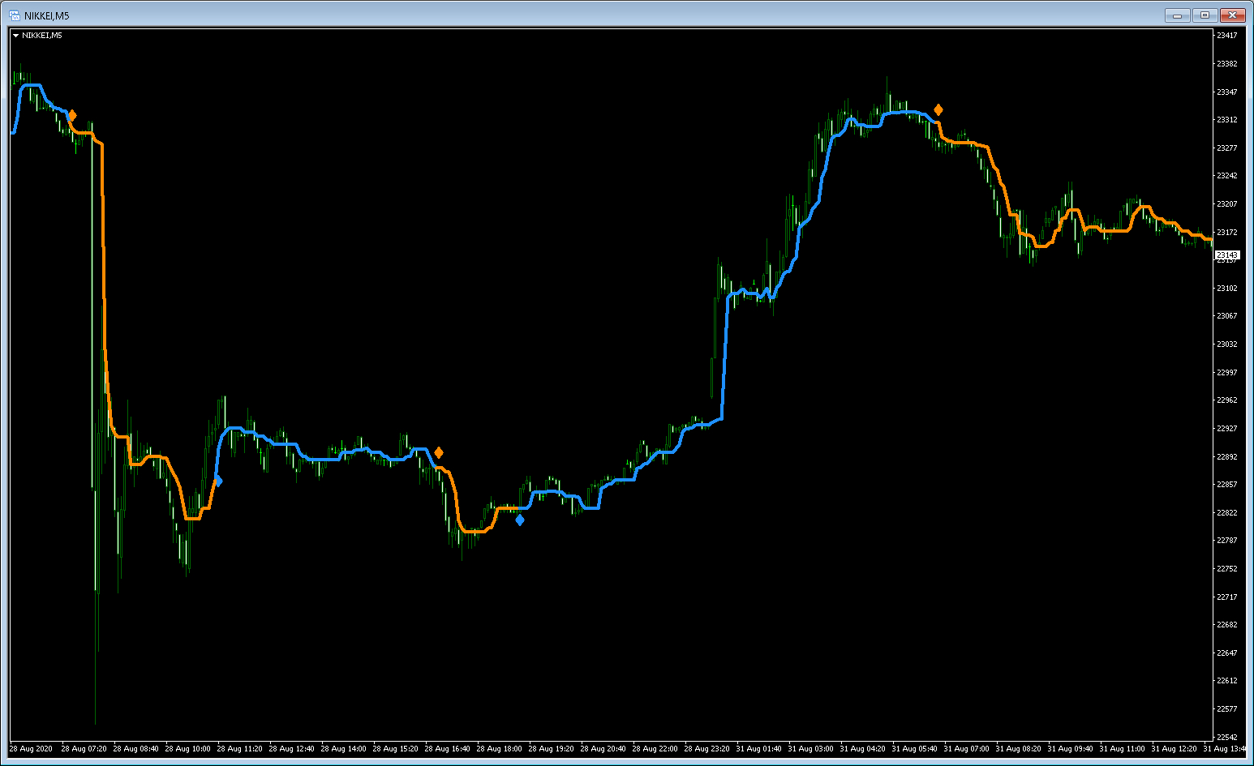Expand the NIKKEI,M5 chart label triangle
Screen dimensions: 1254x766
(x=15, y=36)
